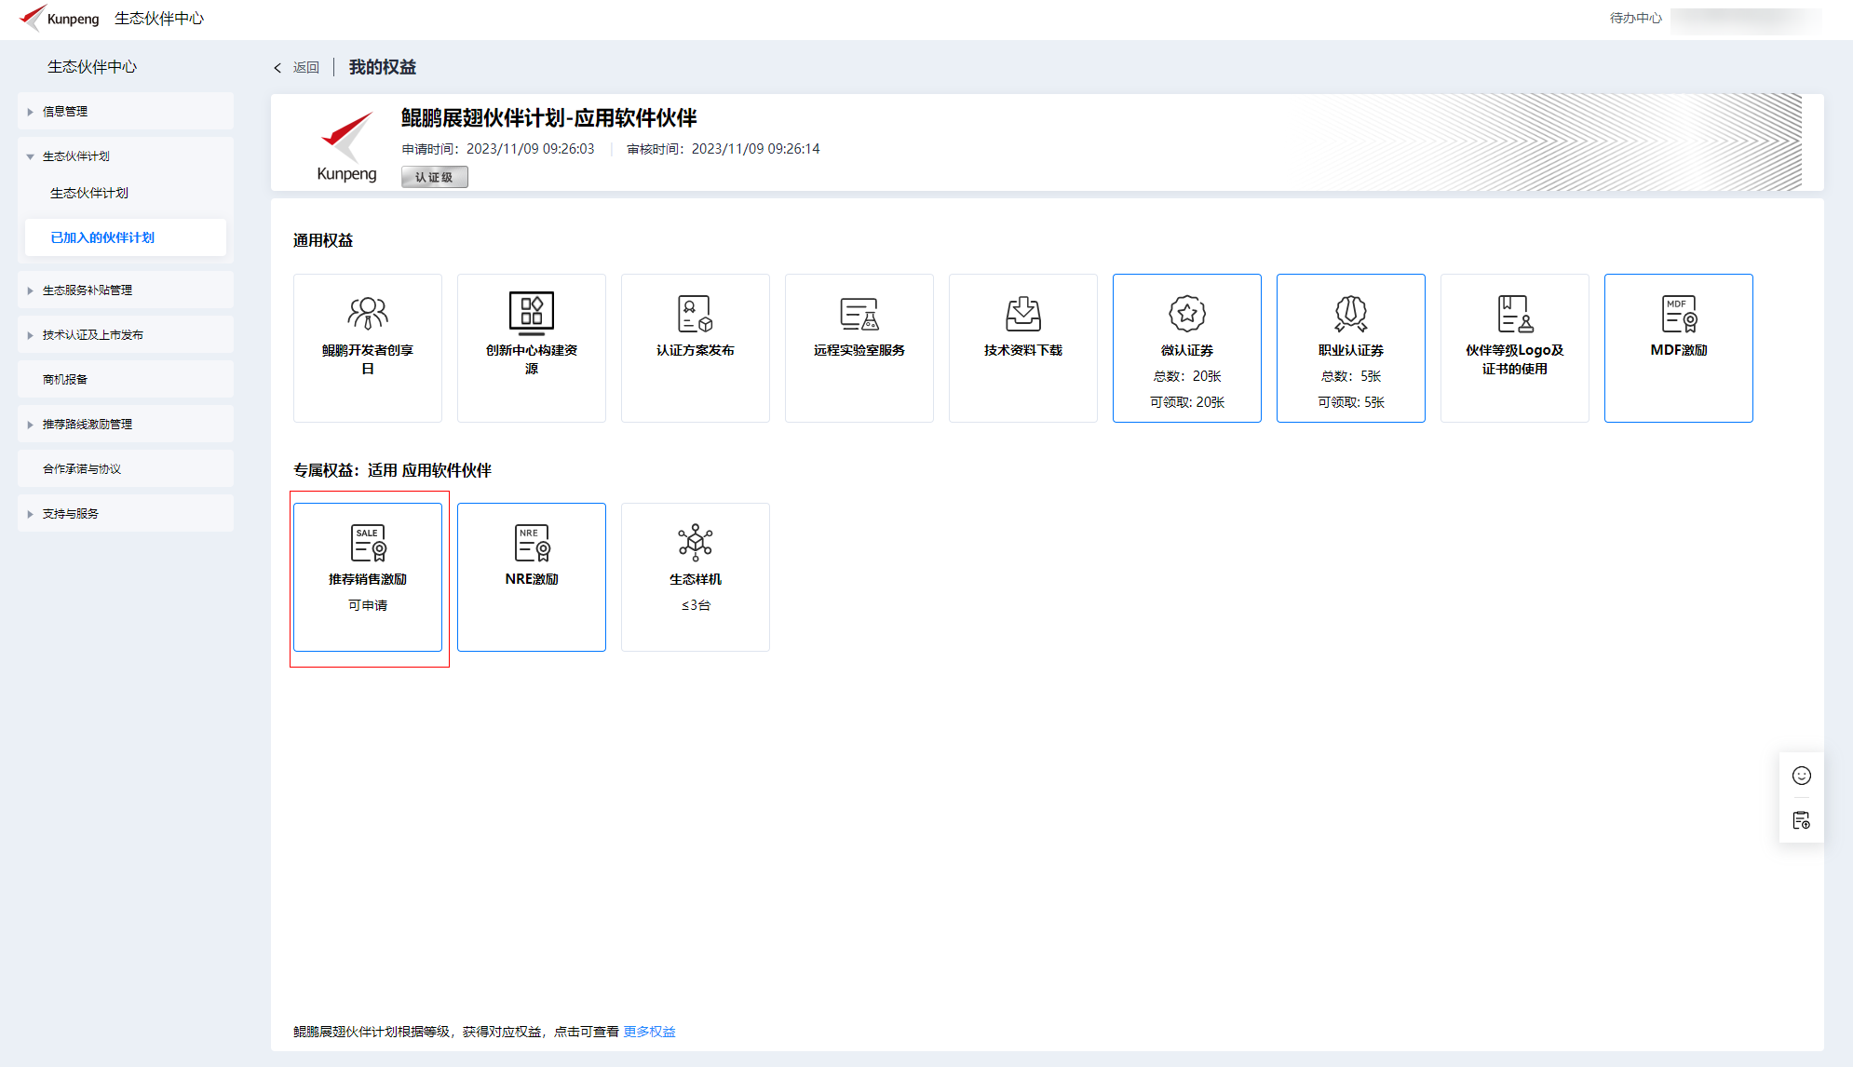Click the document survey icon below the smiley
The height and width of the screenshot is (1067, 1853).
[x=1802, y=820]
